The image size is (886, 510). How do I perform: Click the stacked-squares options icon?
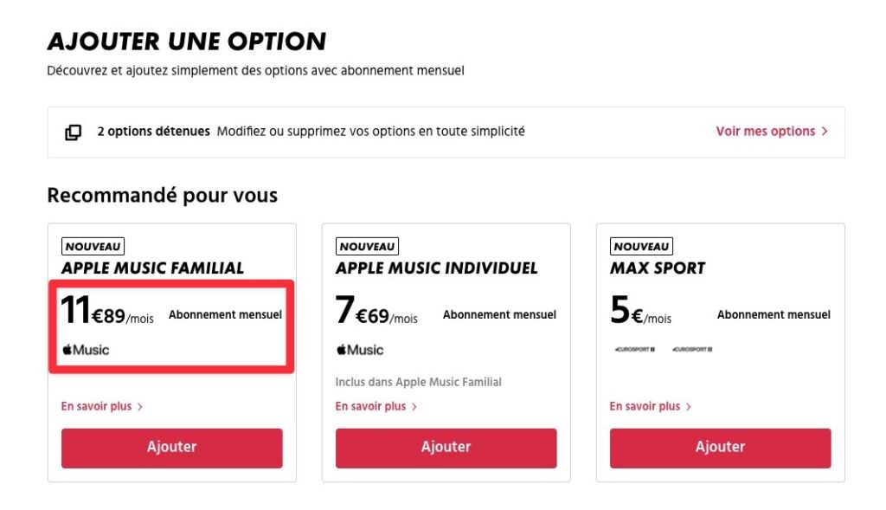coord(74,132)
